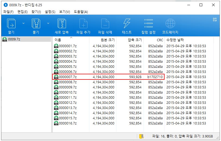Expand the dropdown arrow next to 풀기
221x141 pixels.
(x=48, y=23)
